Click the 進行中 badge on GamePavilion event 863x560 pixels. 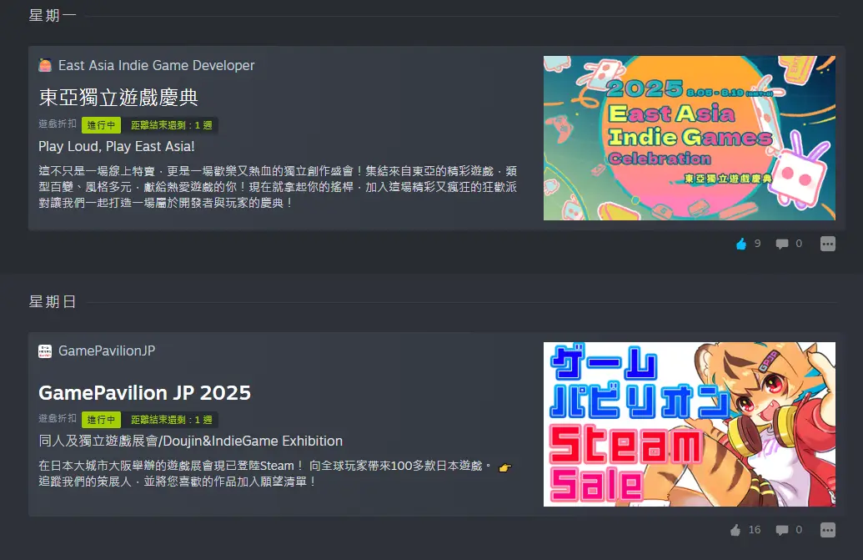(101, 420)
